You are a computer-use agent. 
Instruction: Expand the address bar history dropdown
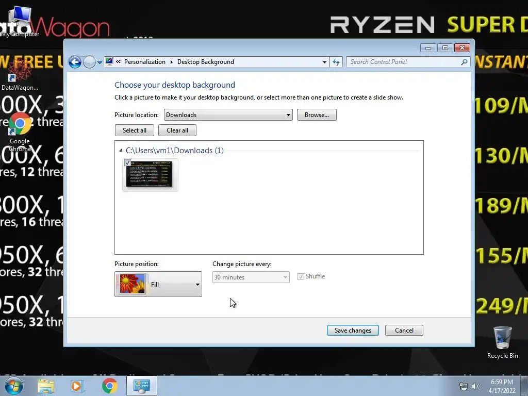324,62
